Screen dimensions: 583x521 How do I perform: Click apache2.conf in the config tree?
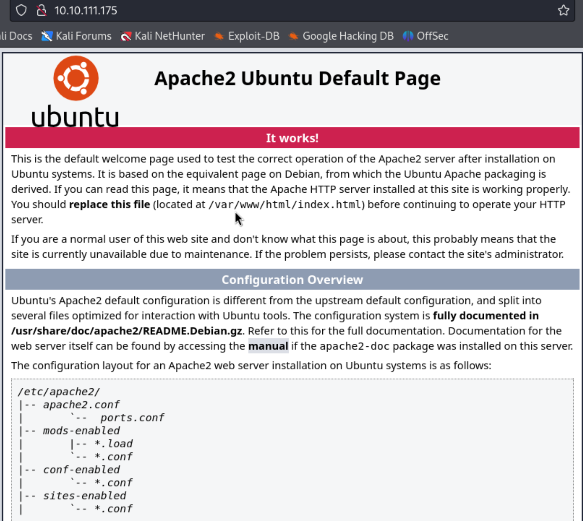pyautogui.click(x=81, y=405)
